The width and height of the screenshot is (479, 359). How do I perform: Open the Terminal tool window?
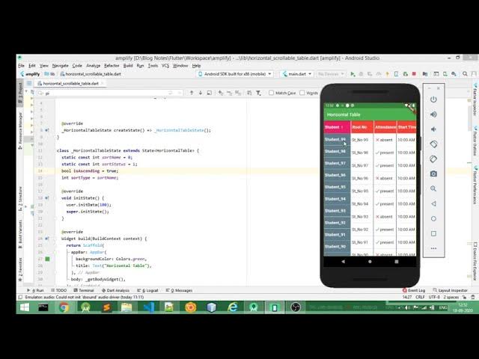coord(85,290)
